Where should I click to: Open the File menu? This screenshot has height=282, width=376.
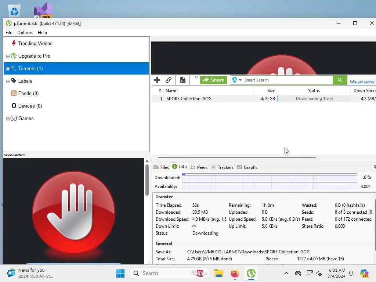tap(9, 33)
